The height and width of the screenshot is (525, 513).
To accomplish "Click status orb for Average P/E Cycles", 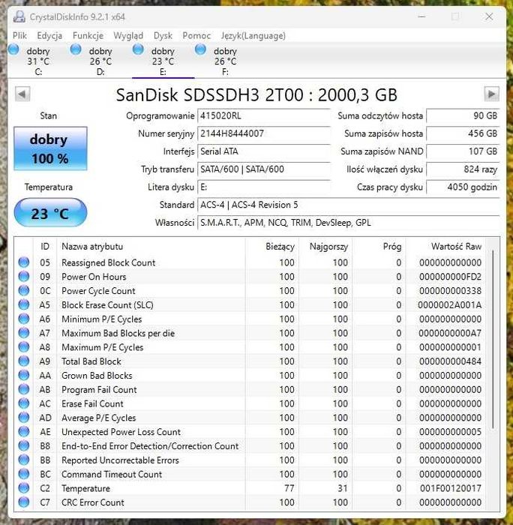I will tap(24, 418).
